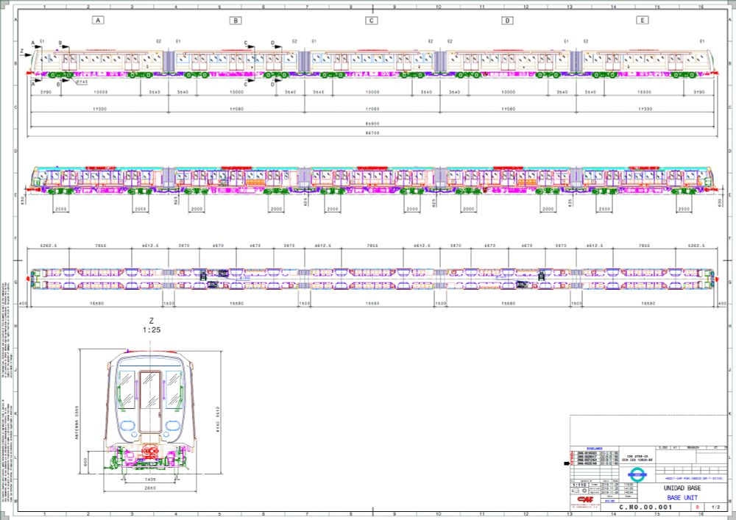The width and height of the screenshot is (736, 520).
Task: Click the 650 dimension beside front view
Action: (85, 462)
